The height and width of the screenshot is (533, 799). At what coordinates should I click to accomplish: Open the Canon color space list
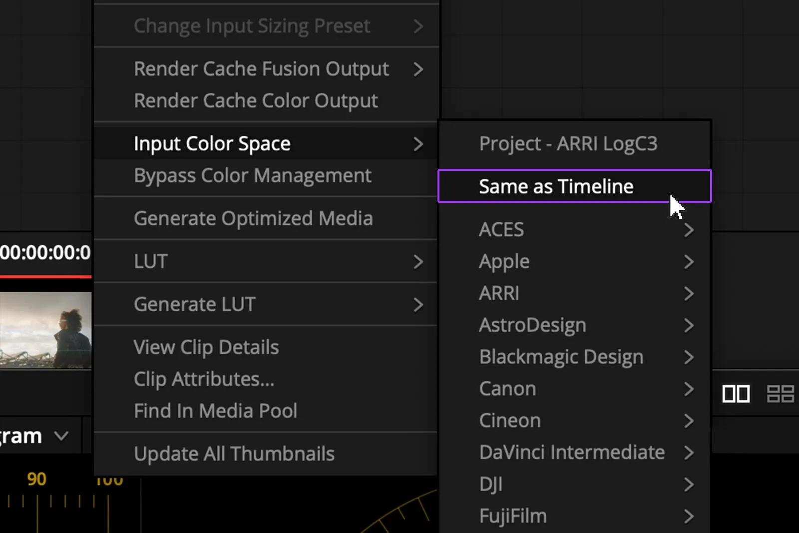(574, 389)
